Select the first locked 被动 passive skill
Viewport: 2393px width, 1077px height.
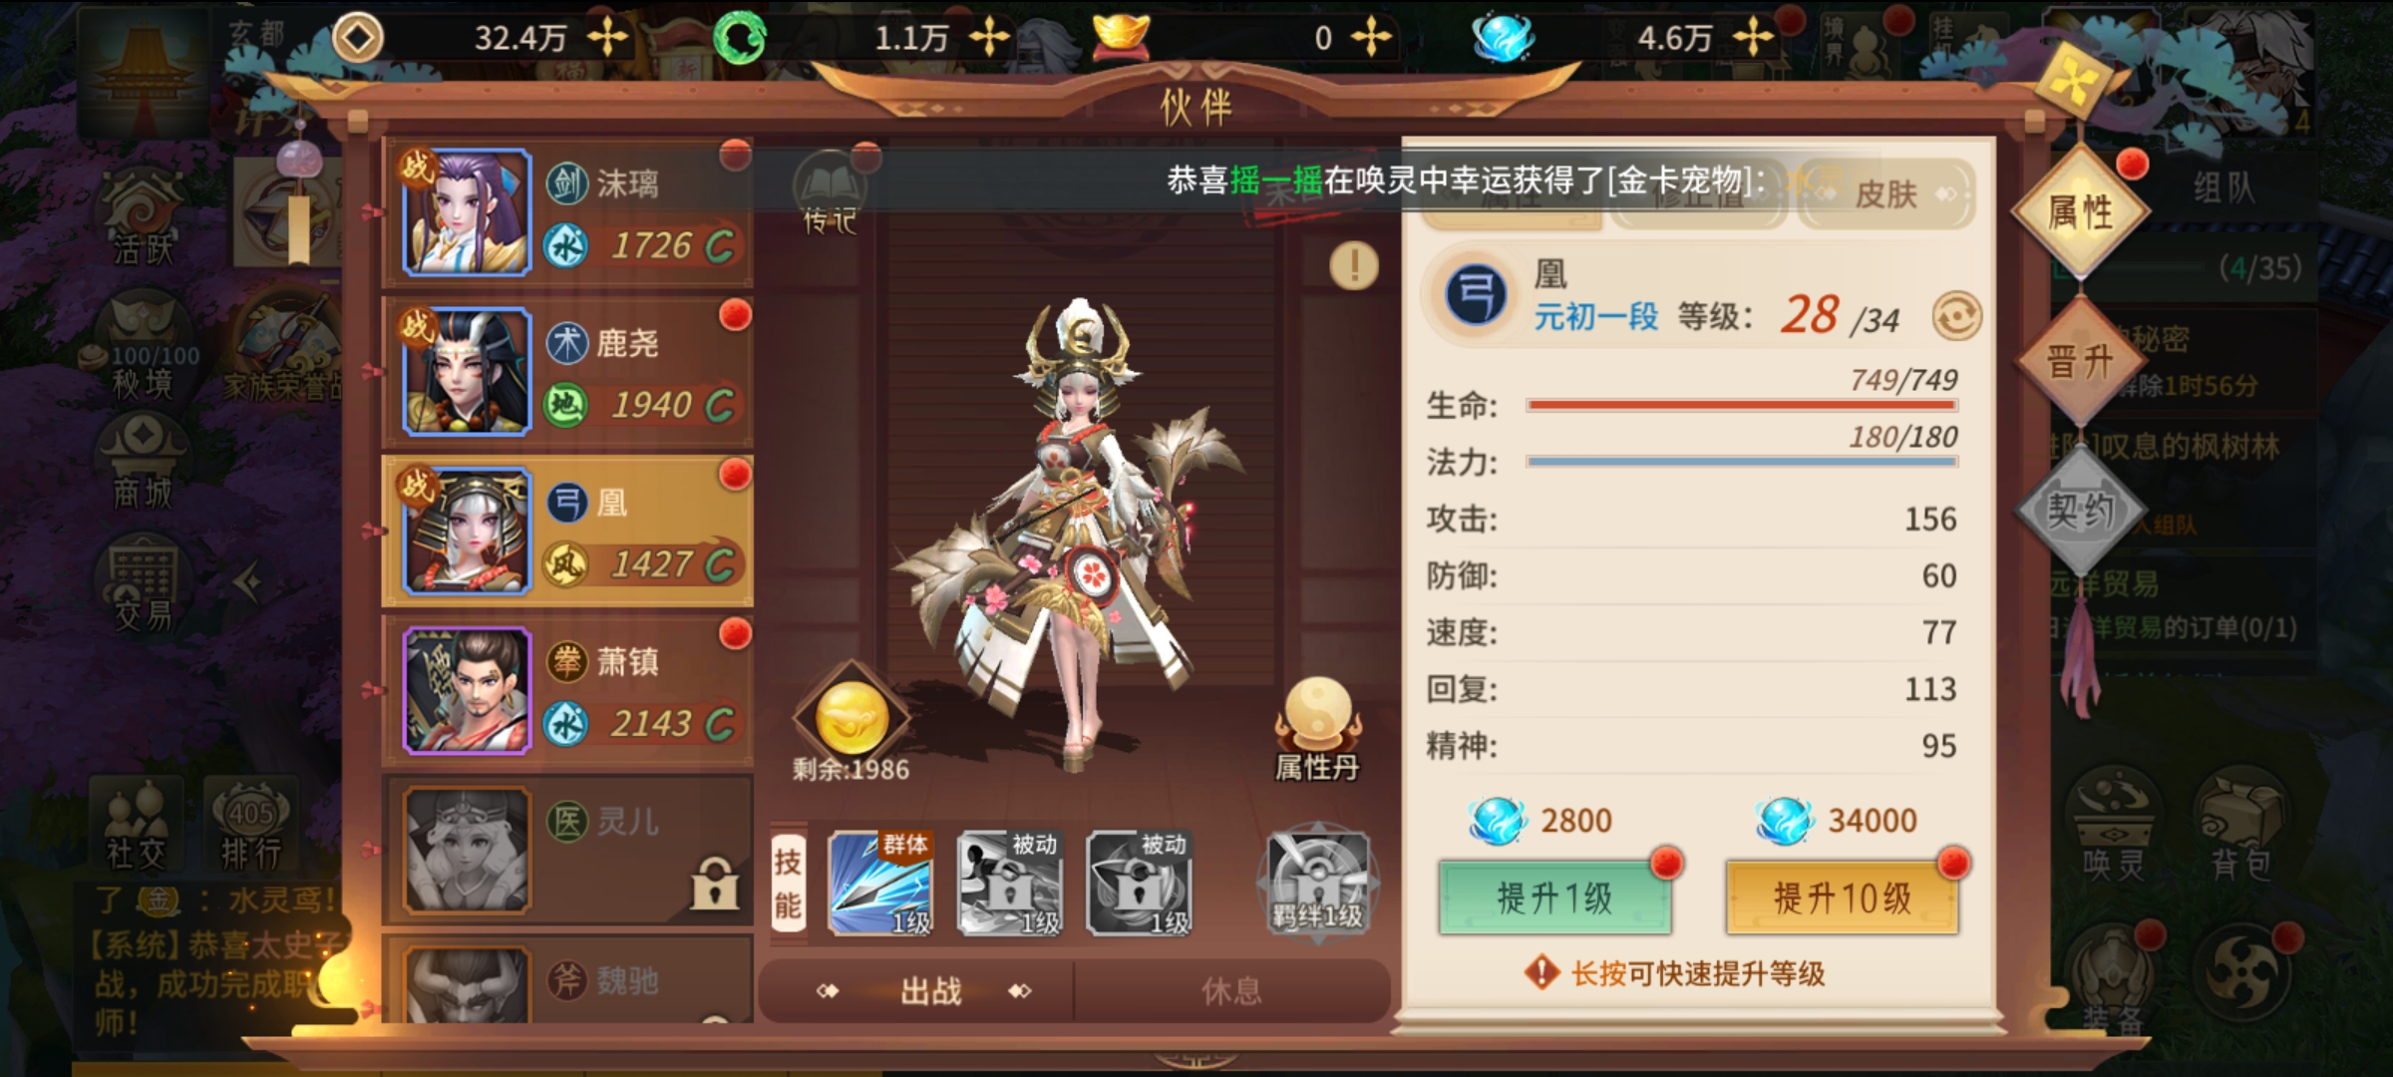[x=1009, y=884]
